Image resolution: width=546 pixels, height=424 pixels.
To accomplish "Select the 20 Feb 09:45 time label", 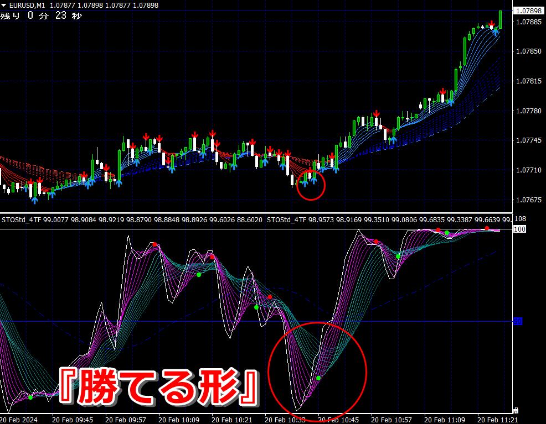I will pyautogui.click(x=73, y=420).
